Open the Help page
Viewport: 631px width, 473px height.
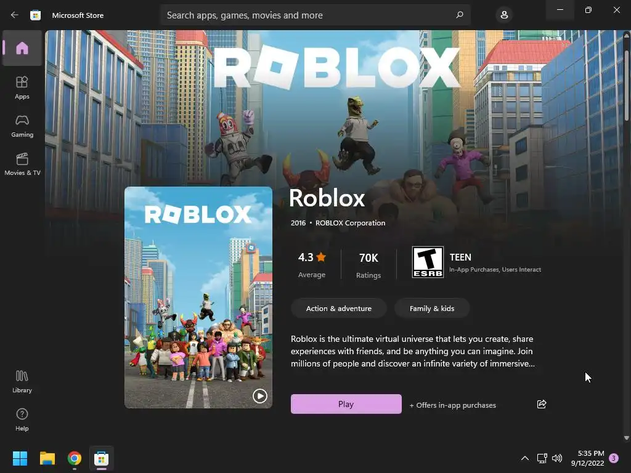pyautogui.click(x=22, y=420)
